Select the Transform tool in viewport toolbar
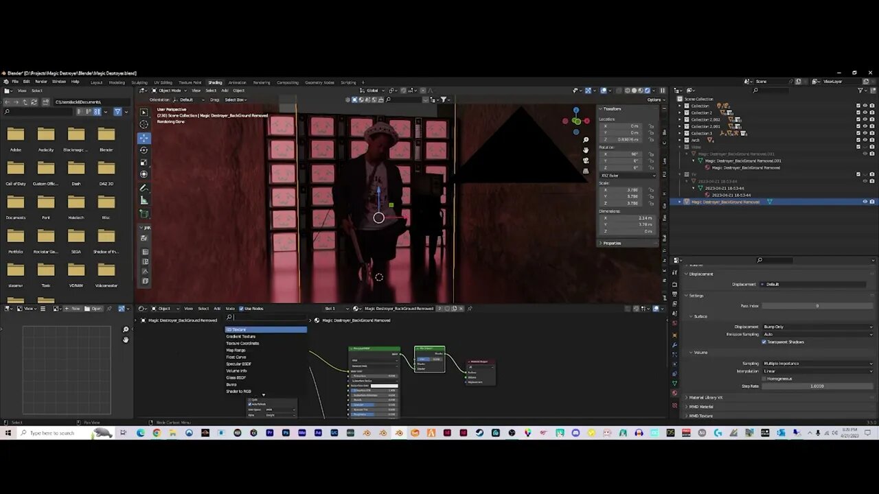The image size is (879, 494). [x=144, y=174]
